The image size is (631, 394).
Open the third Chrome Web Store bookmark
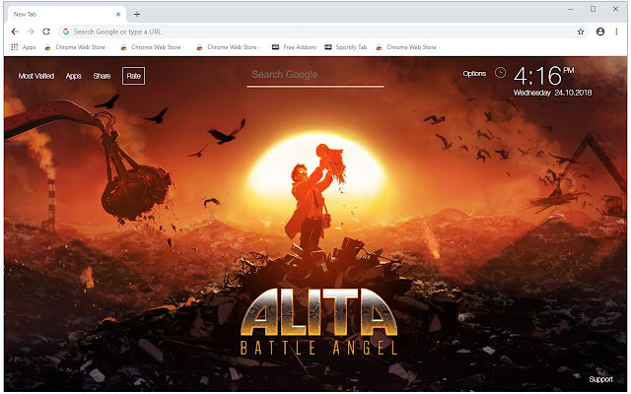pyautogui.click(x=228, y=47)
